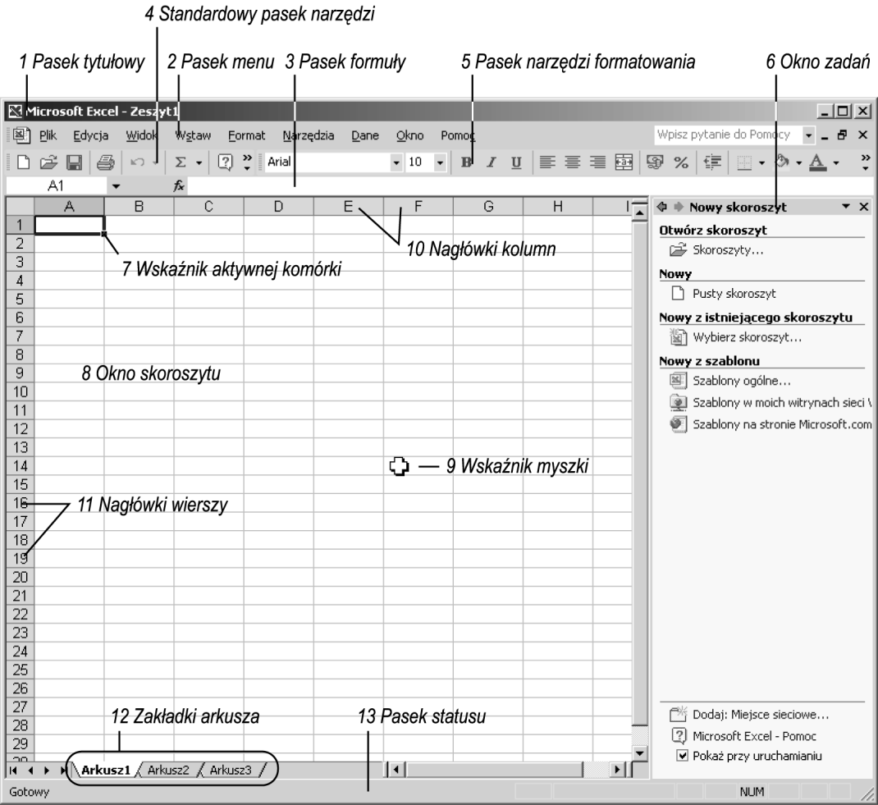Toggle bold formatting
This screenshot has height=805, width=878.
click(466, 162)
